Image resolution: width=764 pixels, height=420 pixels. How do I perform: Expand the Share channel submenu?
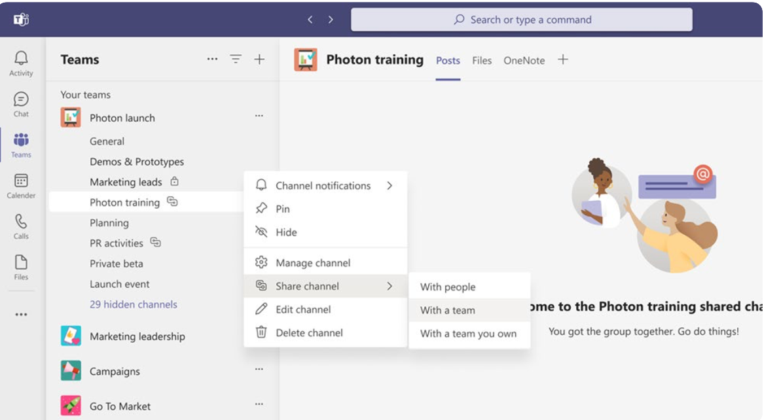pos(390,286)
